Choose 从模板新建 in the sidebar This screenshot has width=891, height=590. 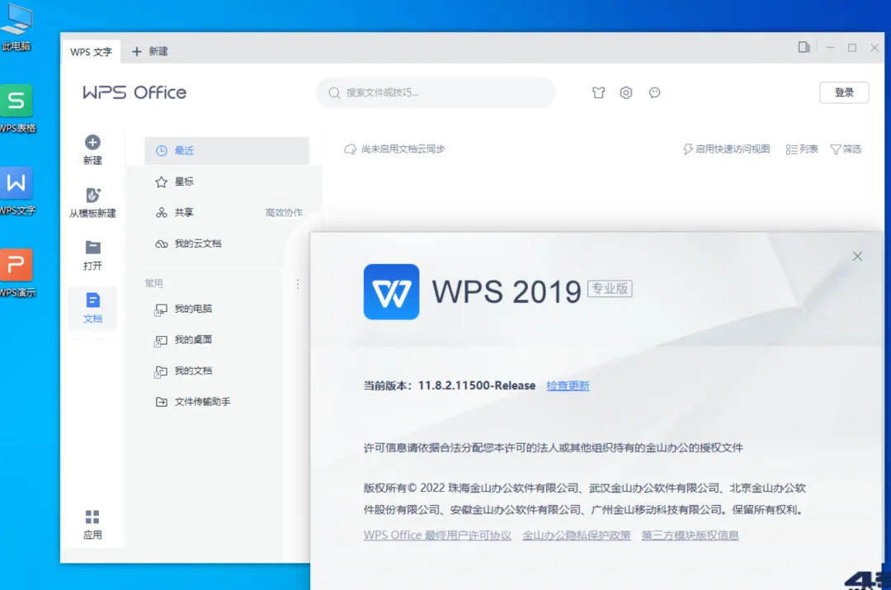92,202
